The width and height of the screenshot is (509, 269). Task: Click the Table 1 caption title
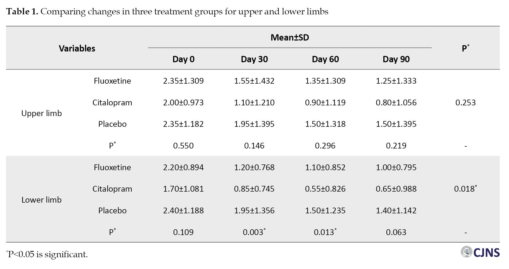[167, 12]
